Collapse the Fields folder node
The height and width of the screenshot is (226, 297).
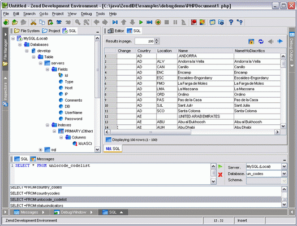click(x=48, y=69)
